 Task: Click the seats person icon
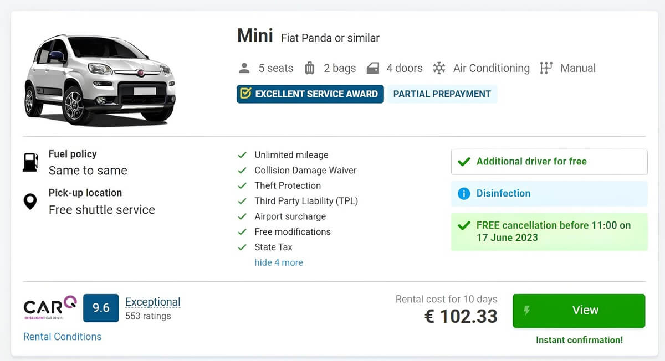pos(244,68)
